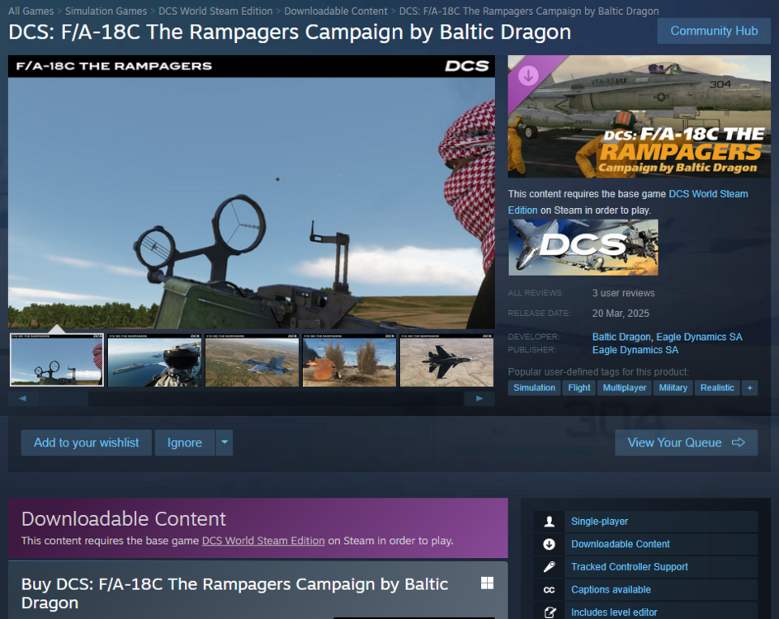Select the ground explosion screenshot thumbnail
Viewport: 779px width, 619px height.
point(349,360)
